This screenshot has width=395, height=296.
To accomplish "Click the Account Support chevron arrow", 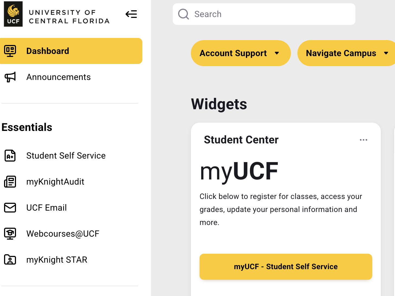I will [x=277, y=53].
